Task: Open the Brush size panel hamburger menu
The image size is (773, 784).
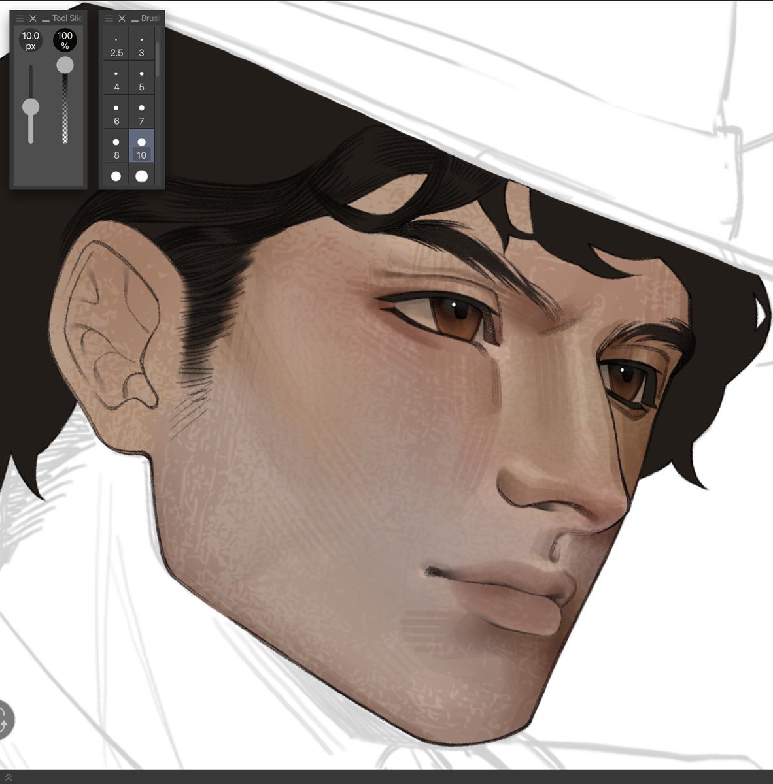Action: click(x=109, y=18)
